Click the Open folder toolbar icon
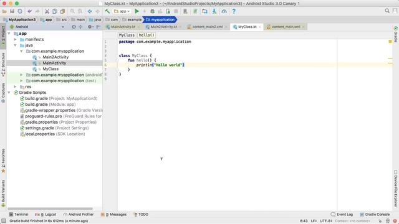 [x=4, y=11]
